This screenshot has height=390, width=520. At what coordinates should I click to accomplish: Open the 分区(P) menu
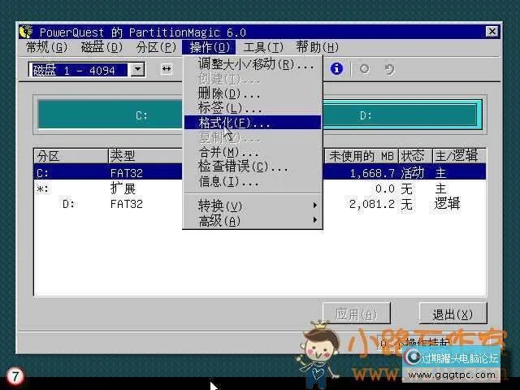pos(156,47)
